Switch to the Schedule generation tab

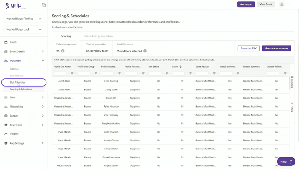click(x=99, y=36)
